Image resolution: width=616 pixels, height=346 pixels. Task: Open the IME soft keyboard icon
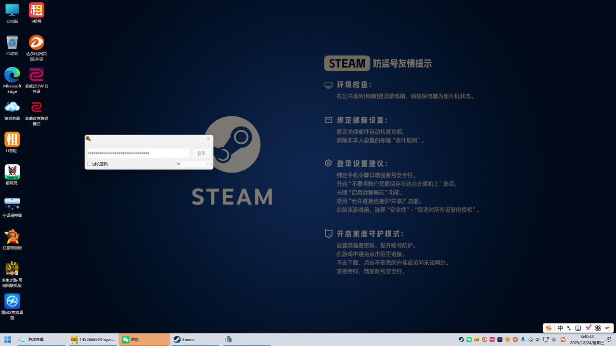pyautogui.click(x=578, y=328)
